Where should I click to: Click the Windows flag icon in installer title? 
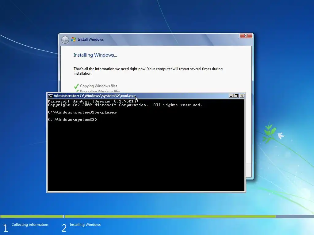point(74,39)
